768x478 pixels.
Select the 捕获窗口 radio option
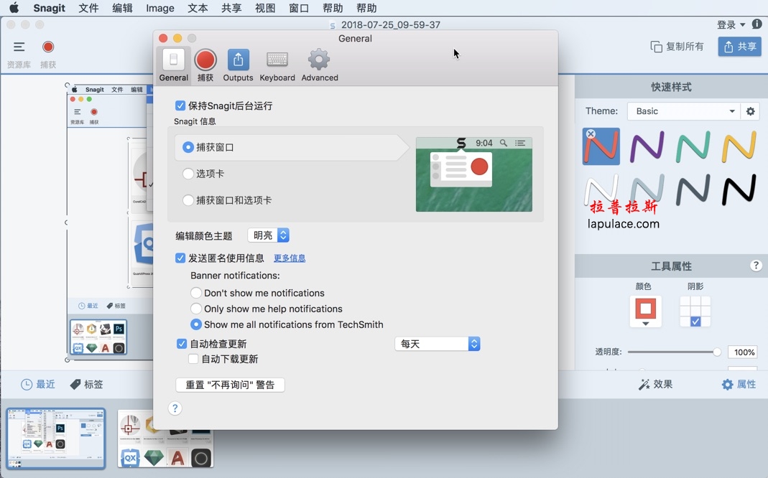[188, 147]
